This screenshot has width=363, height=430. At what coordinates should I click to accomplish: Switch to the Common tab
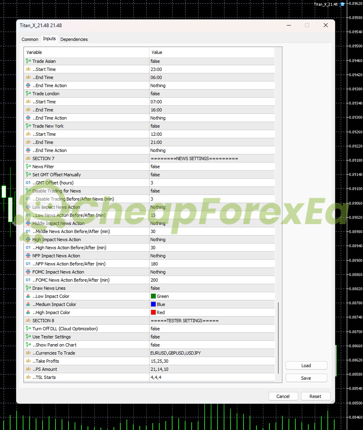click(30, 39)
